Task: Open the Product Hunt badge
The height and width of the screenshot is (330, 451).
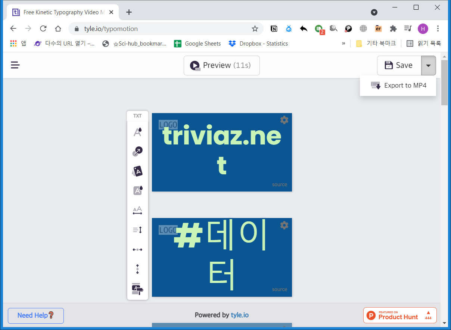Action: (x=400, y=315)
